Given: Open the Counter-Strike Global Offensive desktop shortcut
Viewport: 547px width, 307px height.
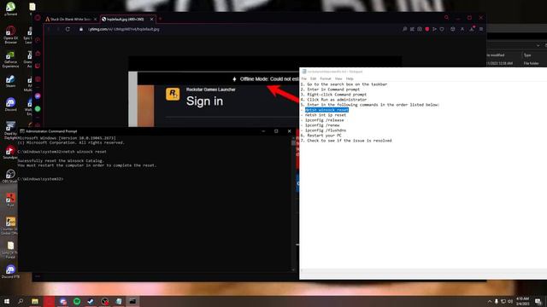Looking at the screenshot, I should (10, 225).
